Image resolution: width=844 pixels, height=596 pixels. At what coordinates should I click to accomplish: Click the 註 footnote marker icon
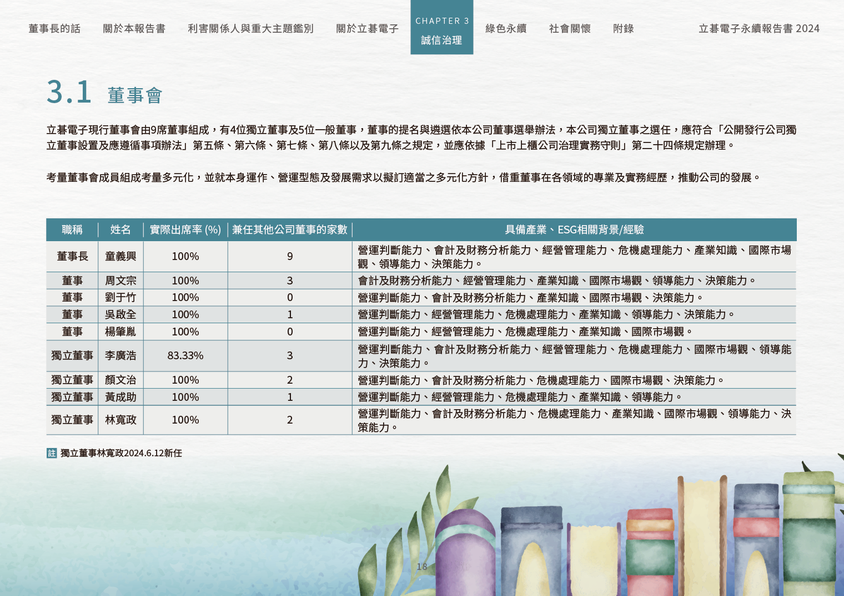[x=52, y=453]
